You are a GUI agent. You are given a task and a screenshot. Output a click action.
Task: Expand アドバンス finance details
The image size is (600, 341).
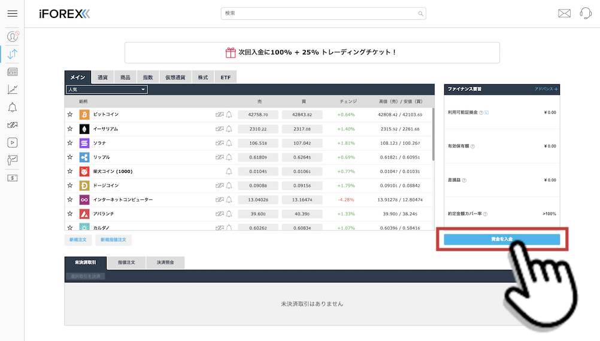[x=546, y=89]
